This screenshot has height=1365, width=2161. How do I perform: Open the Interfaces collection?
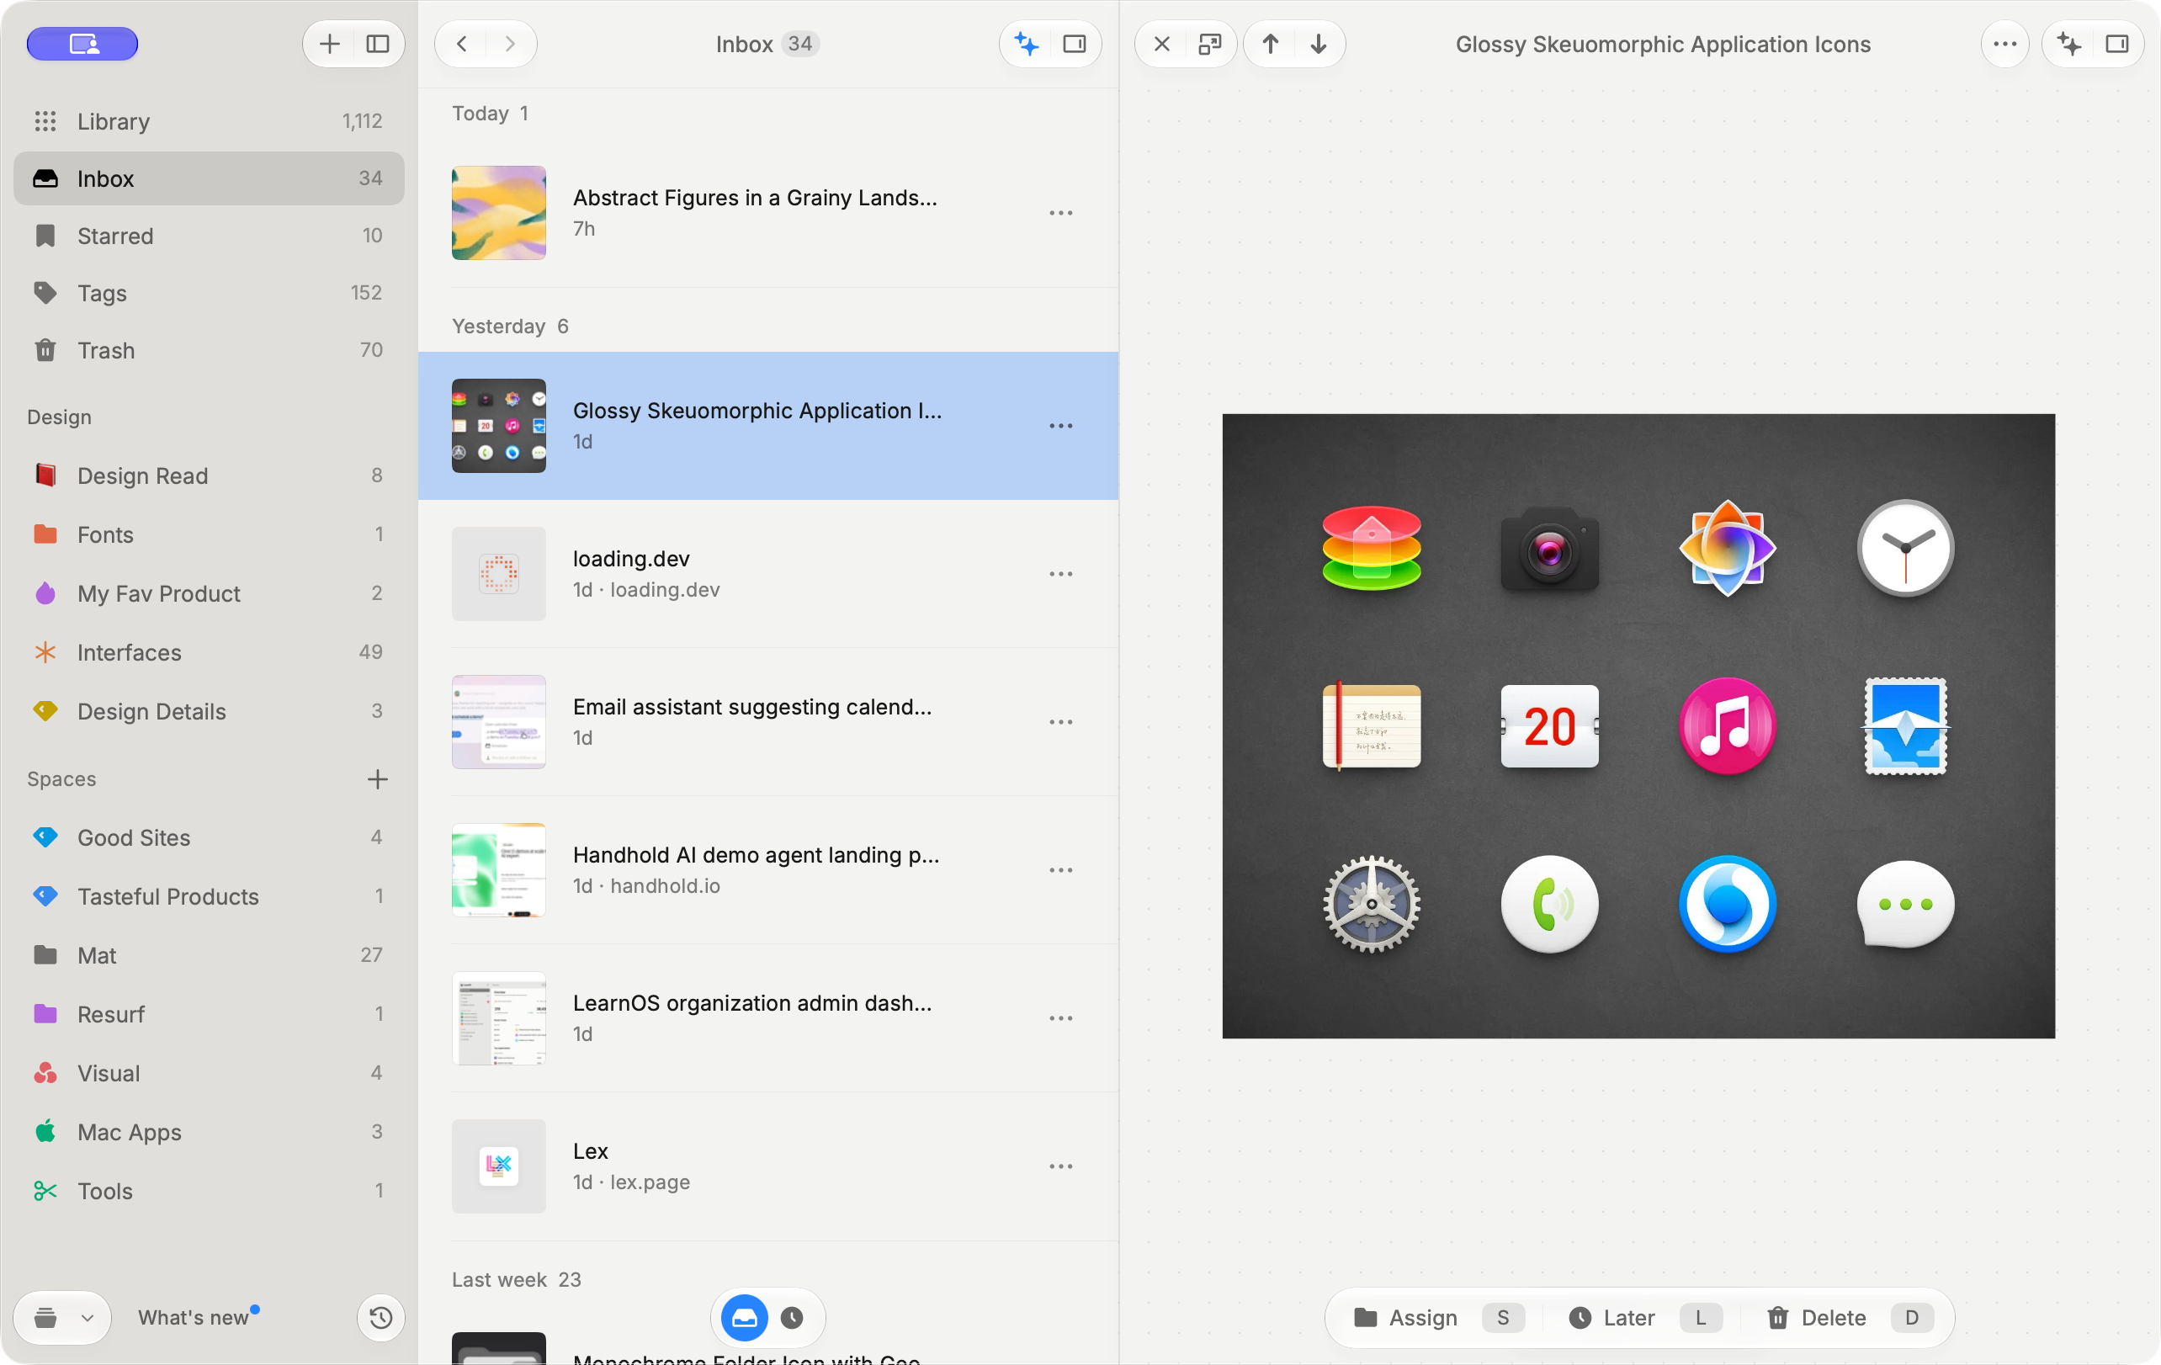(x=208, y=652)
